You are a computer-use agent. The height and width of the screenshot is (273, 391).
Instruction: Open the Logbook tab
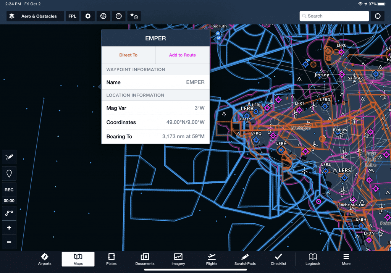point(312,259)
